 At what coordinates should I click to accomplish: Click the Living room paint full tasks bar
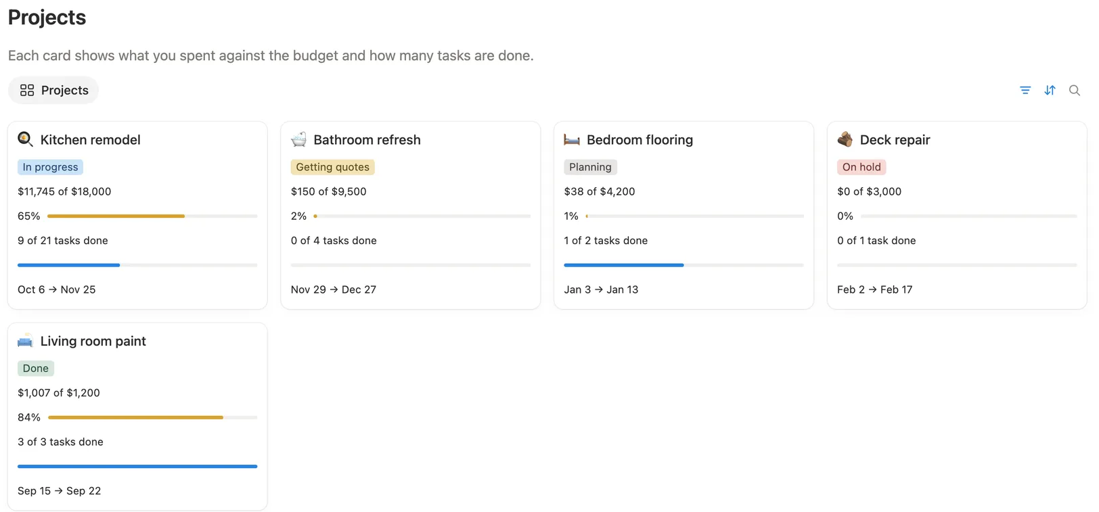click(137, 466)
